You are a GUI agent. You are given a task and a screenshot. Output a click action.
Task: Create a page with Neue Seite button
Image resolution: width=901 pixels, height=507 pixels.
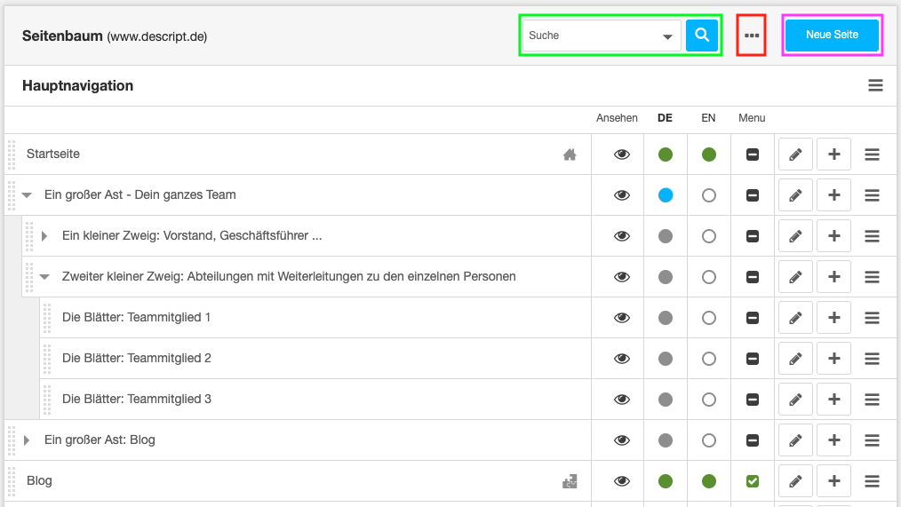(832, 35)
